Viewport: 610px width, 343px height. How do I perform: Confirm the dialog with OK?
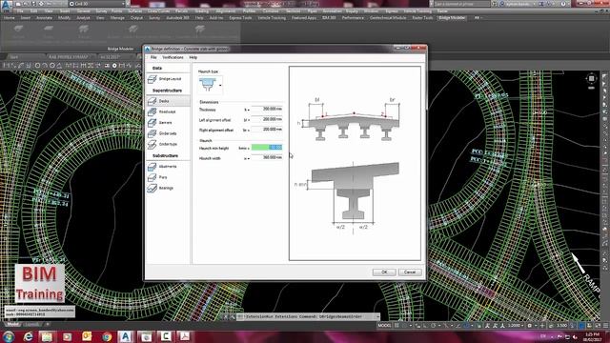384,272
